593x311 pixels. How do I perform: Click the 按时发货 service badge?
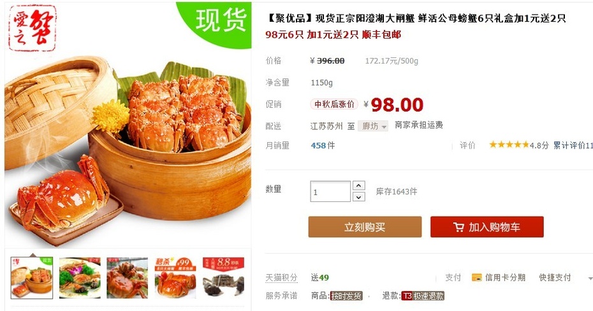[346, 296]
